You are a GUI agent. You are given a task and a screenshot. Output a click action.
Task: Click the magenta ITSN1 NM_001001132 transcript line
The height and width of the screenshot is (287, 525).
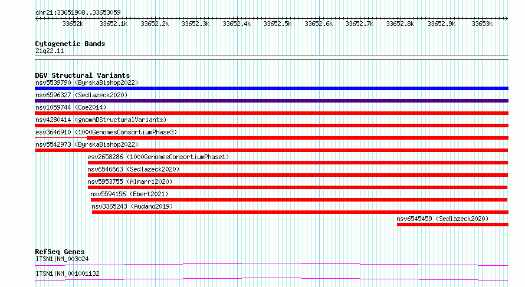pyautogui.click(x=271, y=279)
